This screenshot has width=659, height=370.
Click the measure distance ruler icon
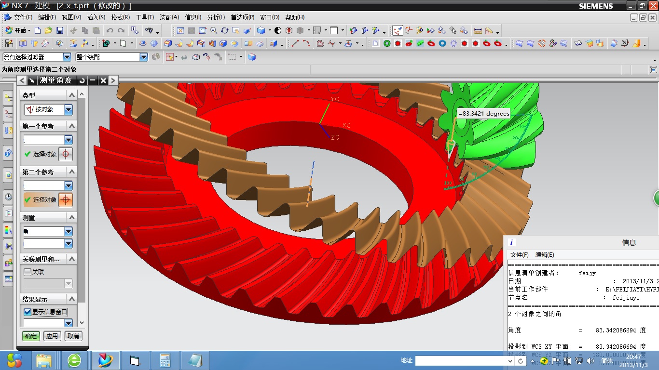point(478,30)
